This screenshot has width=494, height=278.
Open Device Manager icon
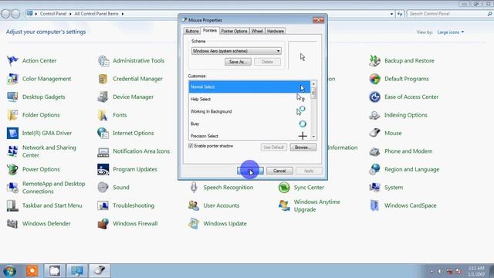[x=103, y=97]
